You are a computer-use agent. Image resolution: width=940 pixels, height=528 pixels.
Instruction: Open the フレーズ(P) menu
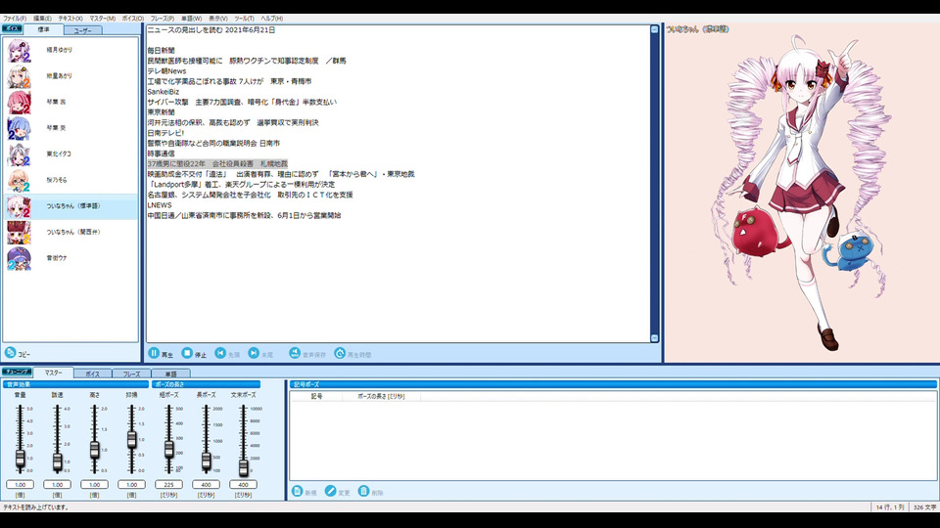(163, 19)
